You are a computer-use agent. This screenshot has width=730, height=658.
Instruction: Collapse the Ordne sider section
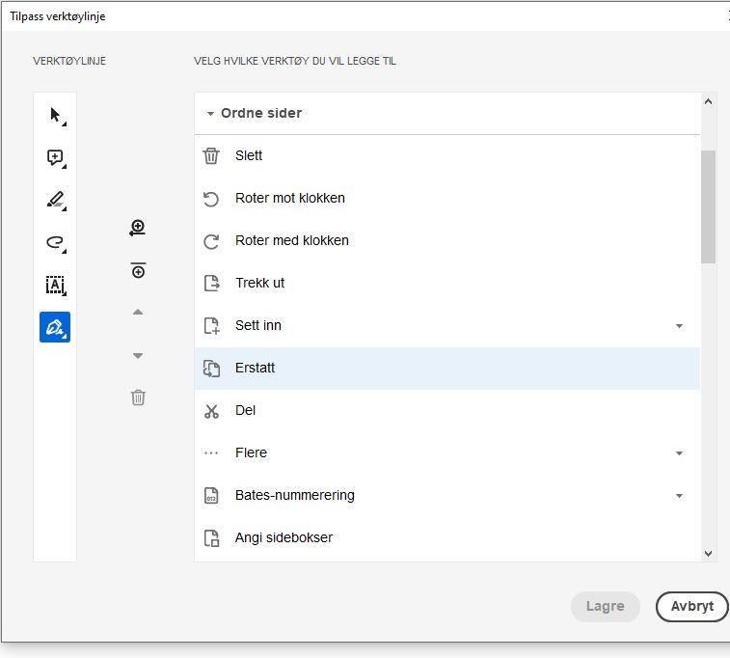pyautogui.click(x=210, y=114)
